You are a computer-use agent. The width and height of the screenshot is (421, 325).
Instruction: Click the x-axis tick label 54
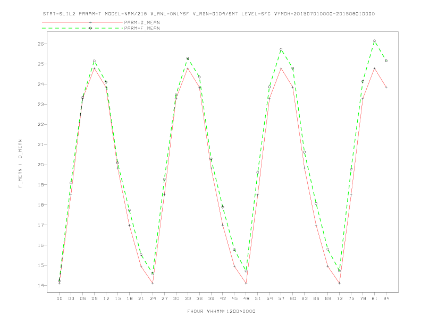[270, 298]
